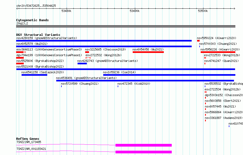Click esv2722534 (Wong2012b) label

tap(223, 89)
